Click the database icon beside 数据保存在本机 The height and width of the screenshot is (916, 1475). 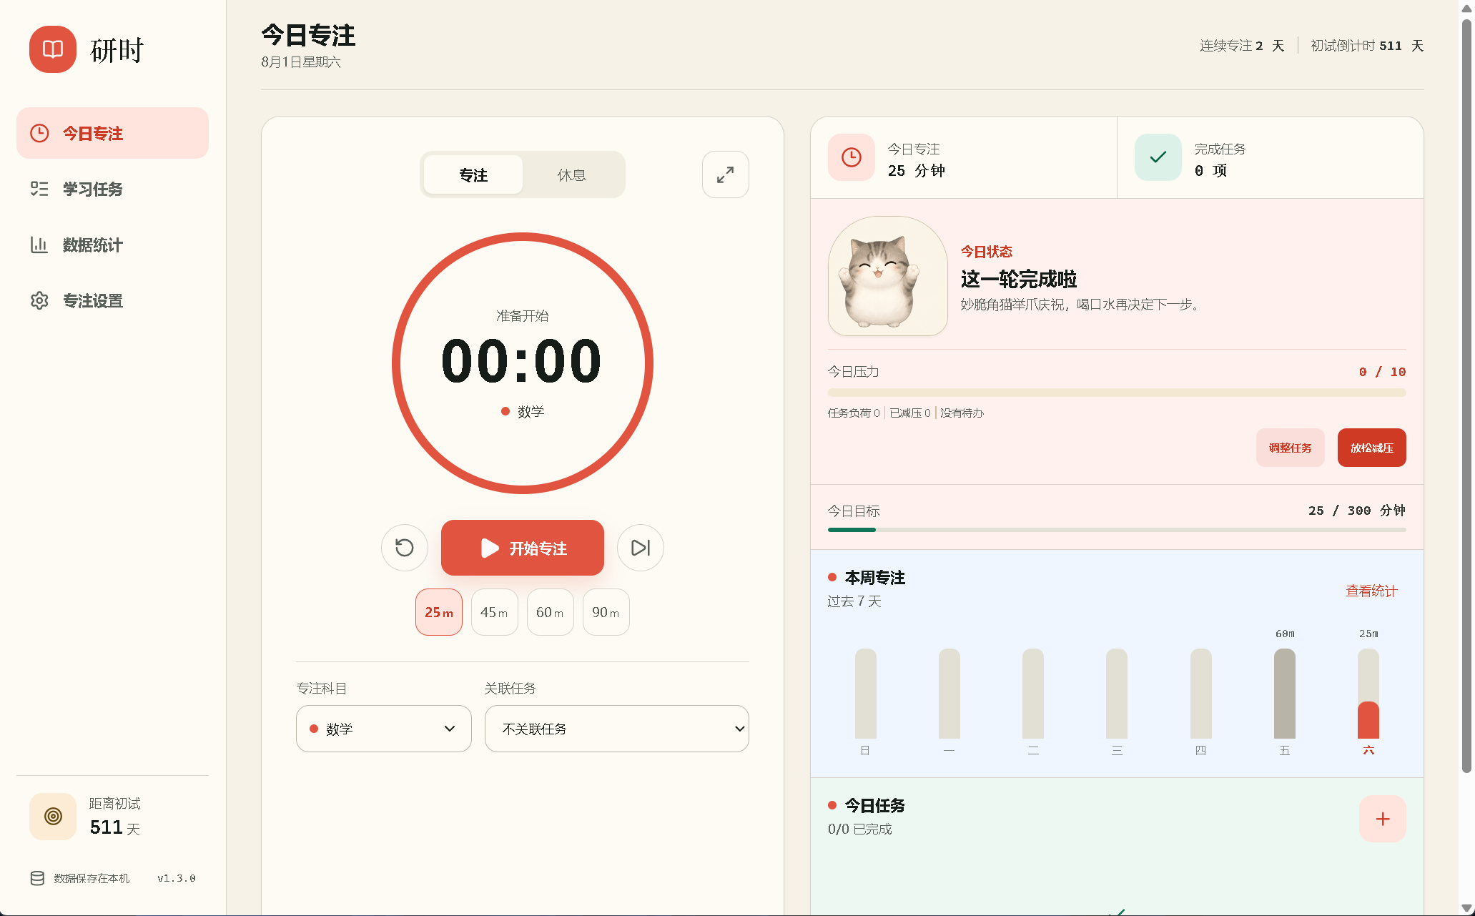coord(37,878)
